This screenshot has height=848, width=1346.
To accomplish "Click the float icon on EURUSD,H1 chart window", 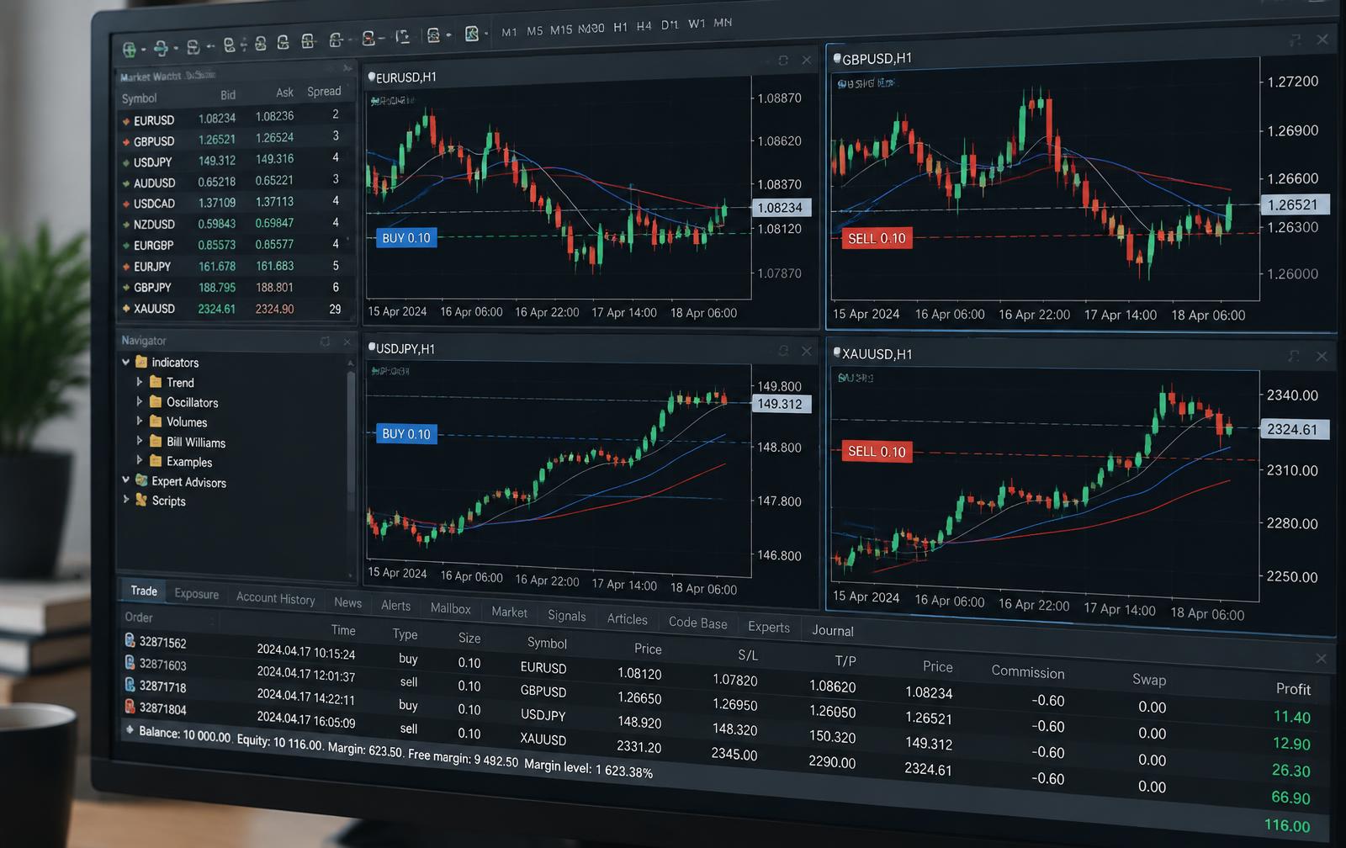I will point(783,61).
